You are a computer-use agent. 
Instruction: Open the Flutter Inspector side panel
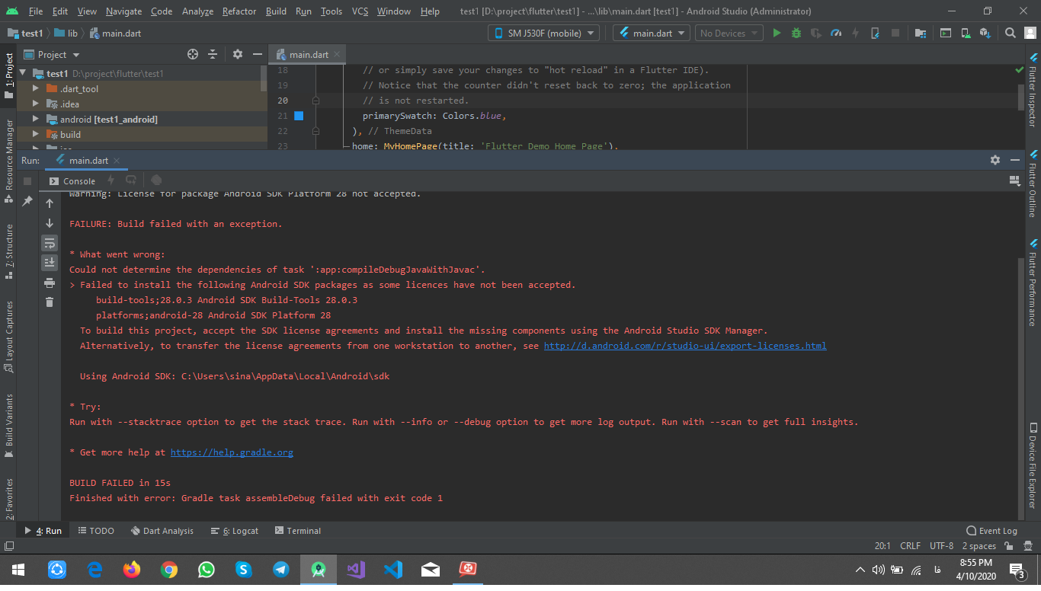point(1033,90)
